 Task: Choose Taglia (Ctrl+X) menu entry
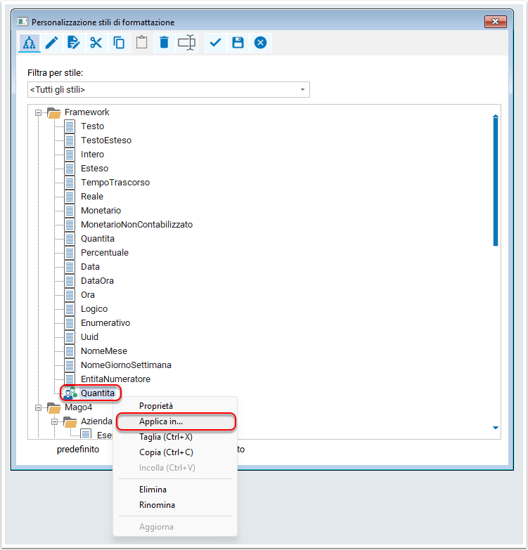click(x=175, y=437)
